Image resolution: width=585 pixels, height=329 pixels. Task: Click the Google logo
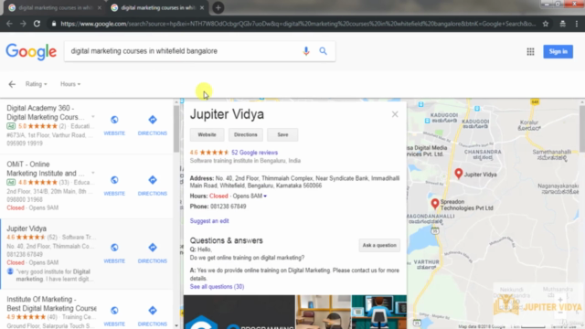(31, 51)
